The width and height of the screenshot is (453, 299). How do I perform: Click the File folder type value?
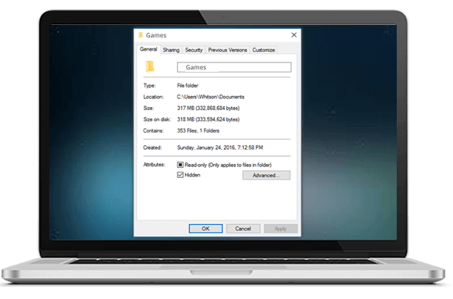tap(187, 86)
